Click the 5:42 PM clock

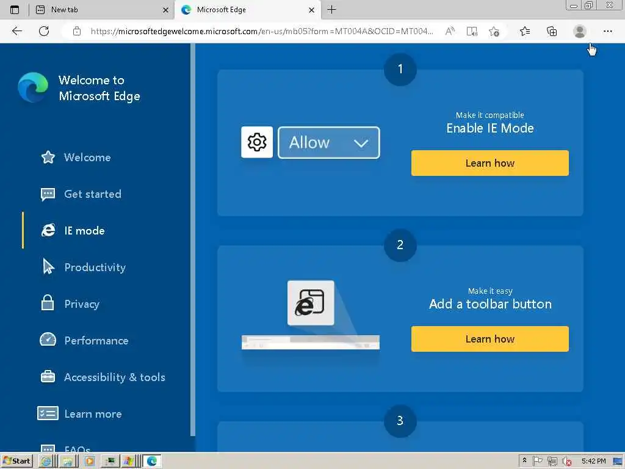point(593,461)
